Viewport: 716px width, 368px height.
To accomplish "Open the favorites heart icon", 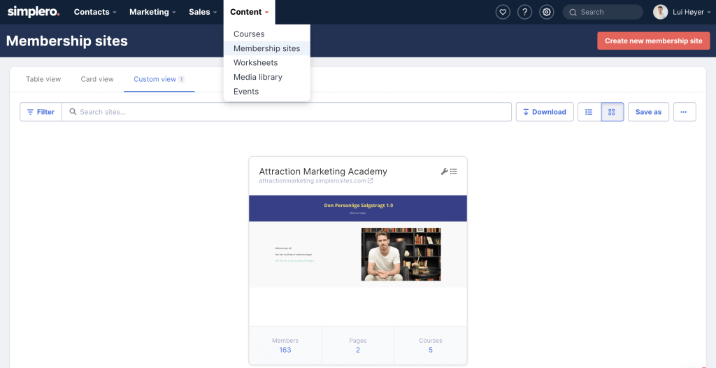I will click(x=503, y=13).
